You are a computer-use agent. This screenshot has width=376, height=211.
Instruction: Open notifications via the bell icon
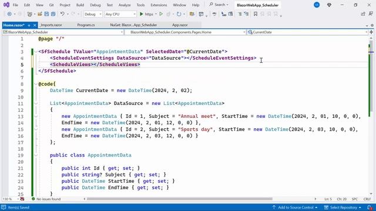coord(370,207)
